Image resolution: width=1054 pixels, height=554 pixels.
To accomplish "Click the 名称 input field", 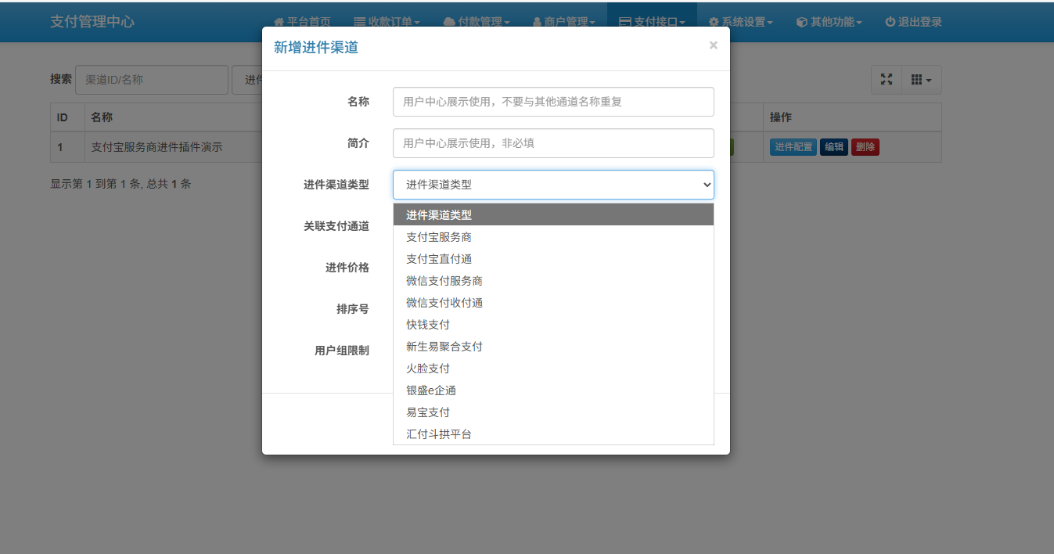I will click(552, 102).
